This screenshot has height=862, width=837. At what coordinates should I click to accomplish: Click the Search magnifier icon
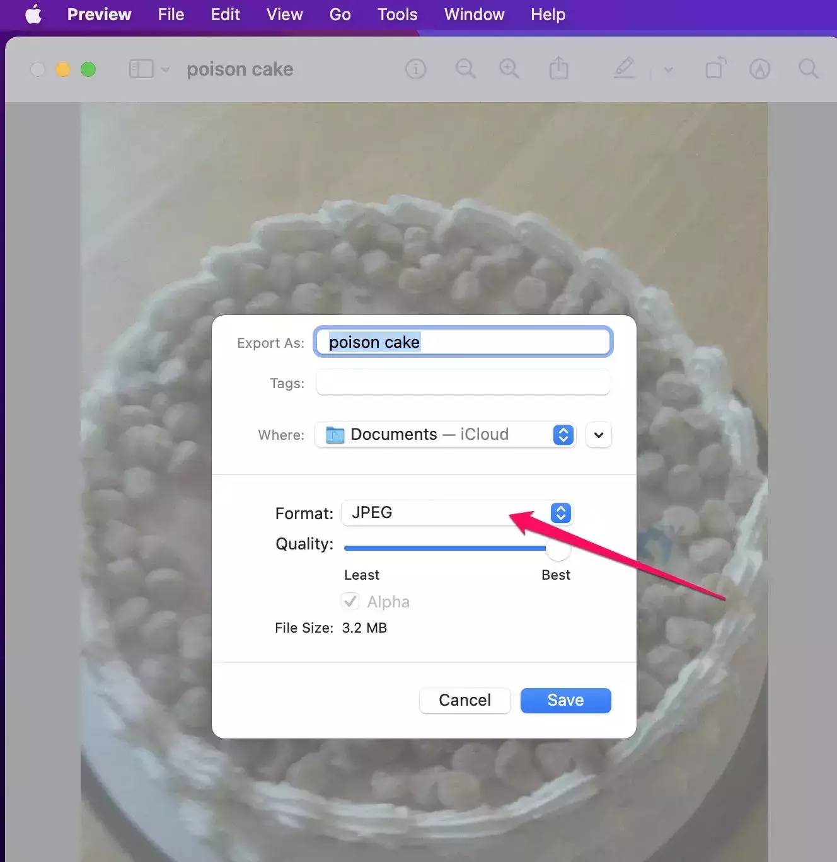[808, 69]
